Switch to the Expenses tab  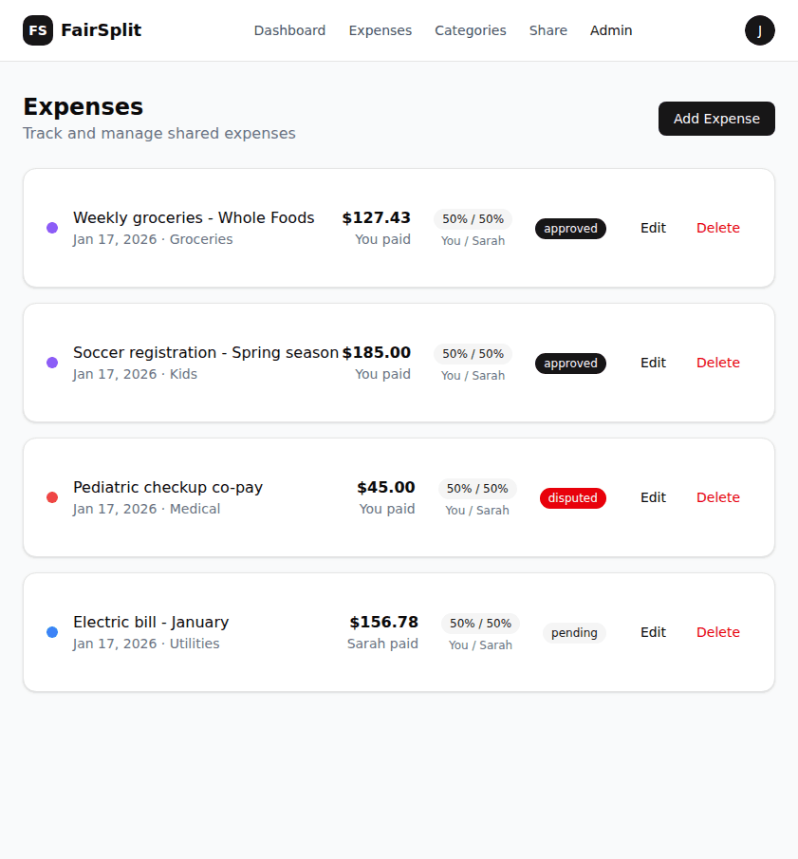[x=380, y=30]
